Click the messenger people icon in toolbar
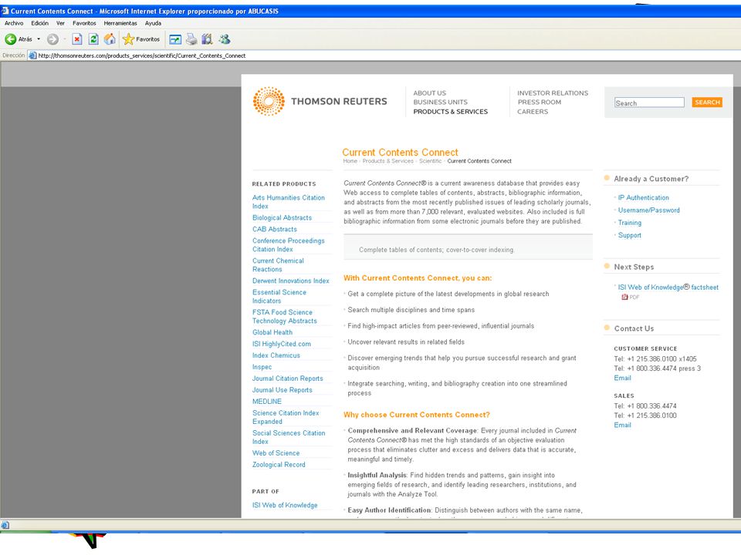741x555 pixels. (x=225, y=39)
